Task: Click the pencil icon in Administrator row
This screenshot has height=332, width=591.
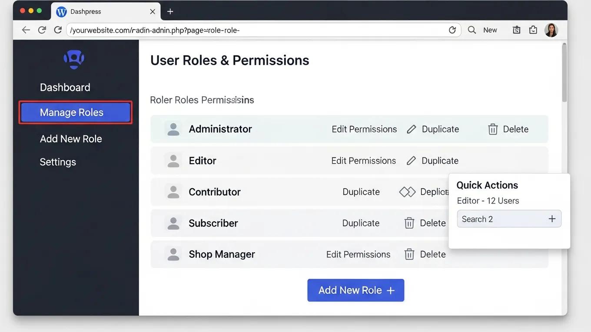Action: pyautogui.click(x=412, y=129)
